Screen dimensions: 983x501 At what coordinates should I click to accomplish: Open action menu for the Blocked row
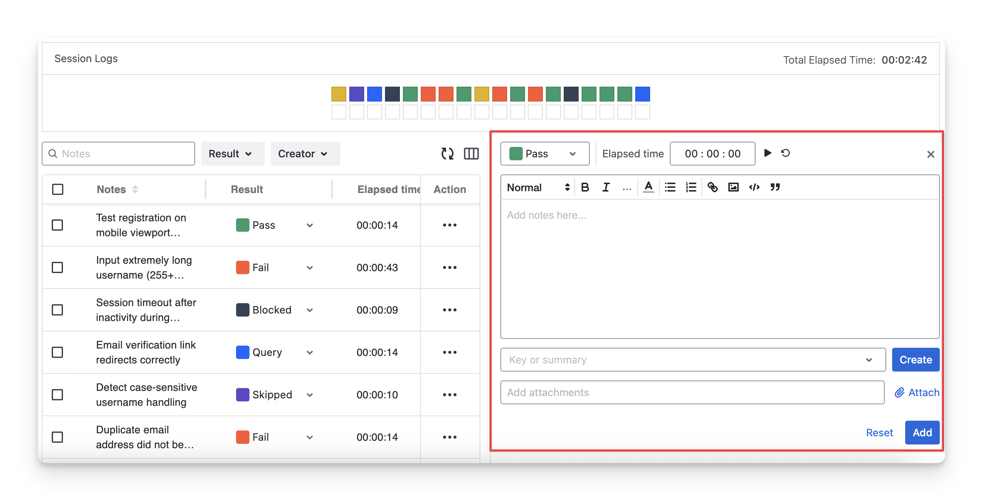(x=449, y=310)
